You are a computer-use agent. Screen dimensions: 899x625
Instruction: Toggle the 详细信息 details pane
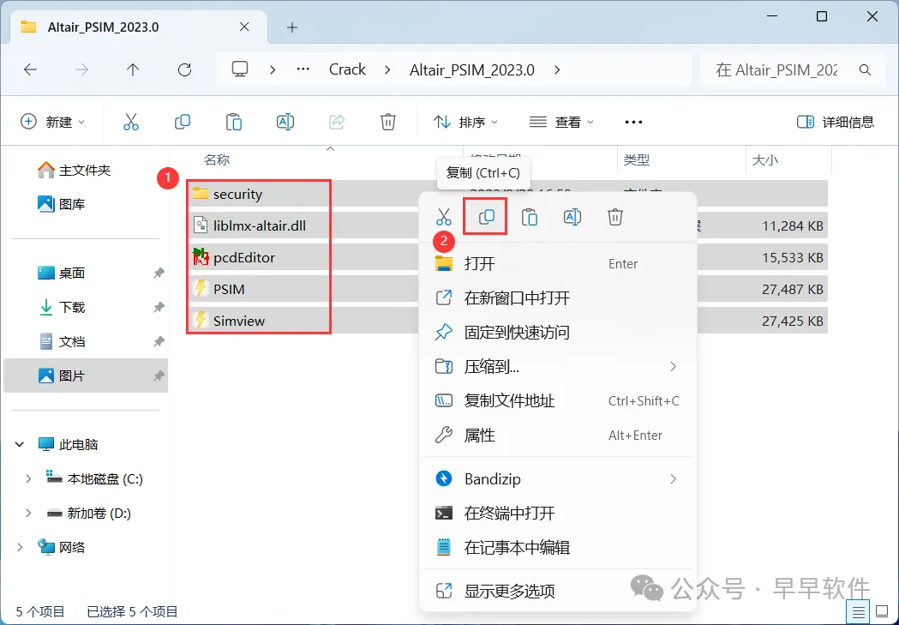click(836, 122)
